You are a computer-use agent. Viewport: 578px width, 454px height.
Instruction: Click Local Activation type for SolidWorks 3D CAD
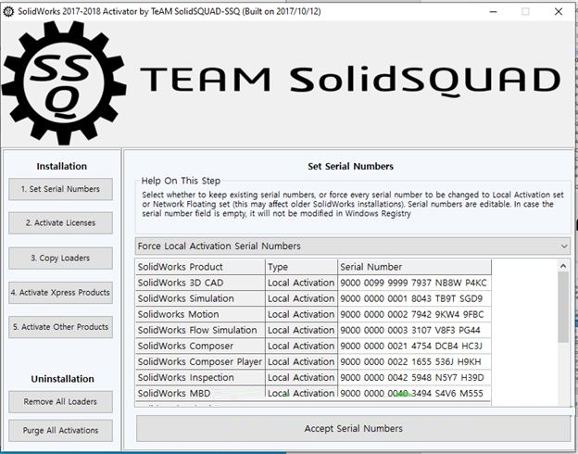point(301,283)
